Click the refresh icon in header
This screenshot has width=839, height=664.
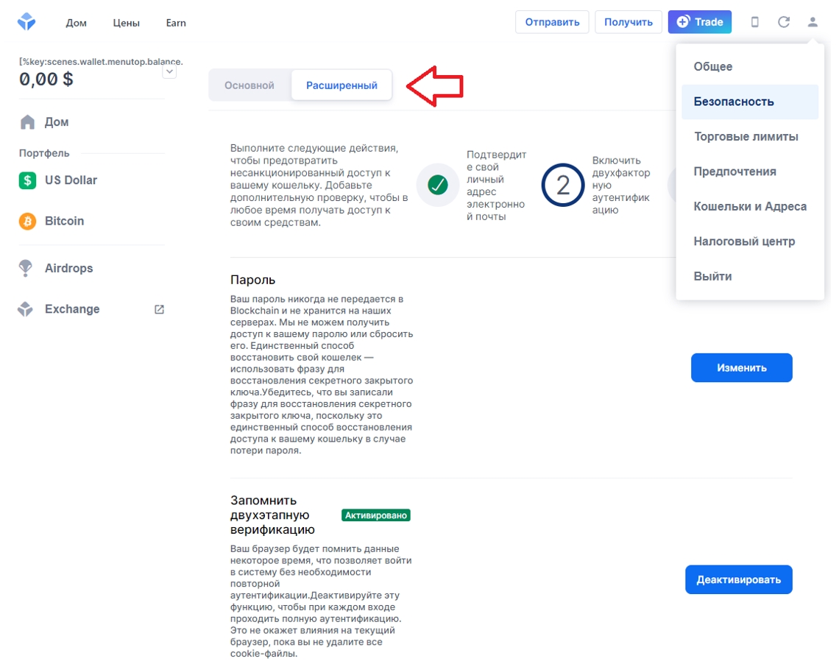pos(783,22)
